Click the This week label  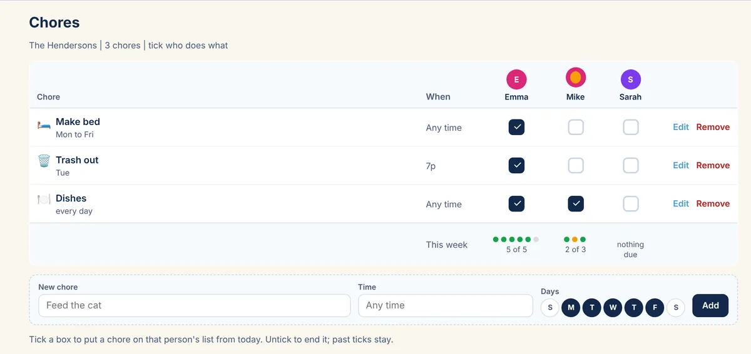pyautogui.click(x=447, y=245)
